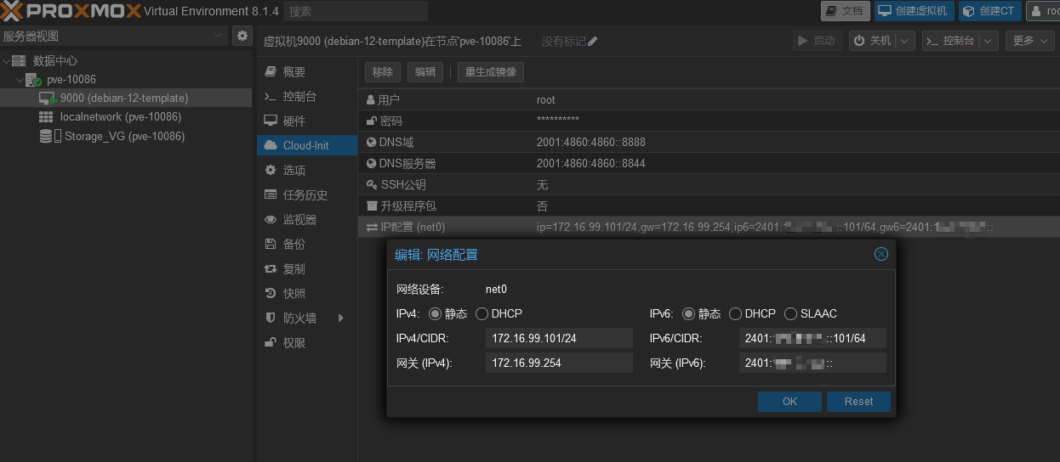Viewport: 1060px width, 462px height.
Task: Click the 创建CT button
Action: [x=990, y=11]
